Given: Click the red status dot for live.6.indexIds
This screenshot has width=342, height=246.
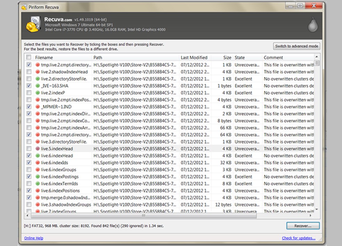Looking at the screenshot, I should [x=38, y=163].
